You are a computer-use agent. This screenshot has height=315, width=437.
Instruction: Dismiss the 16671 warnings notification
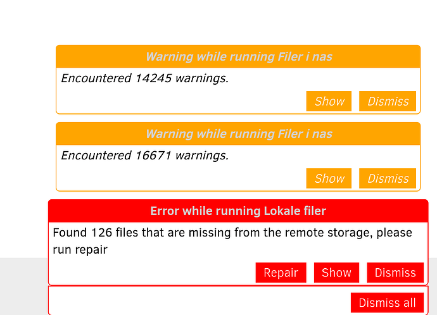click(388, 178)
